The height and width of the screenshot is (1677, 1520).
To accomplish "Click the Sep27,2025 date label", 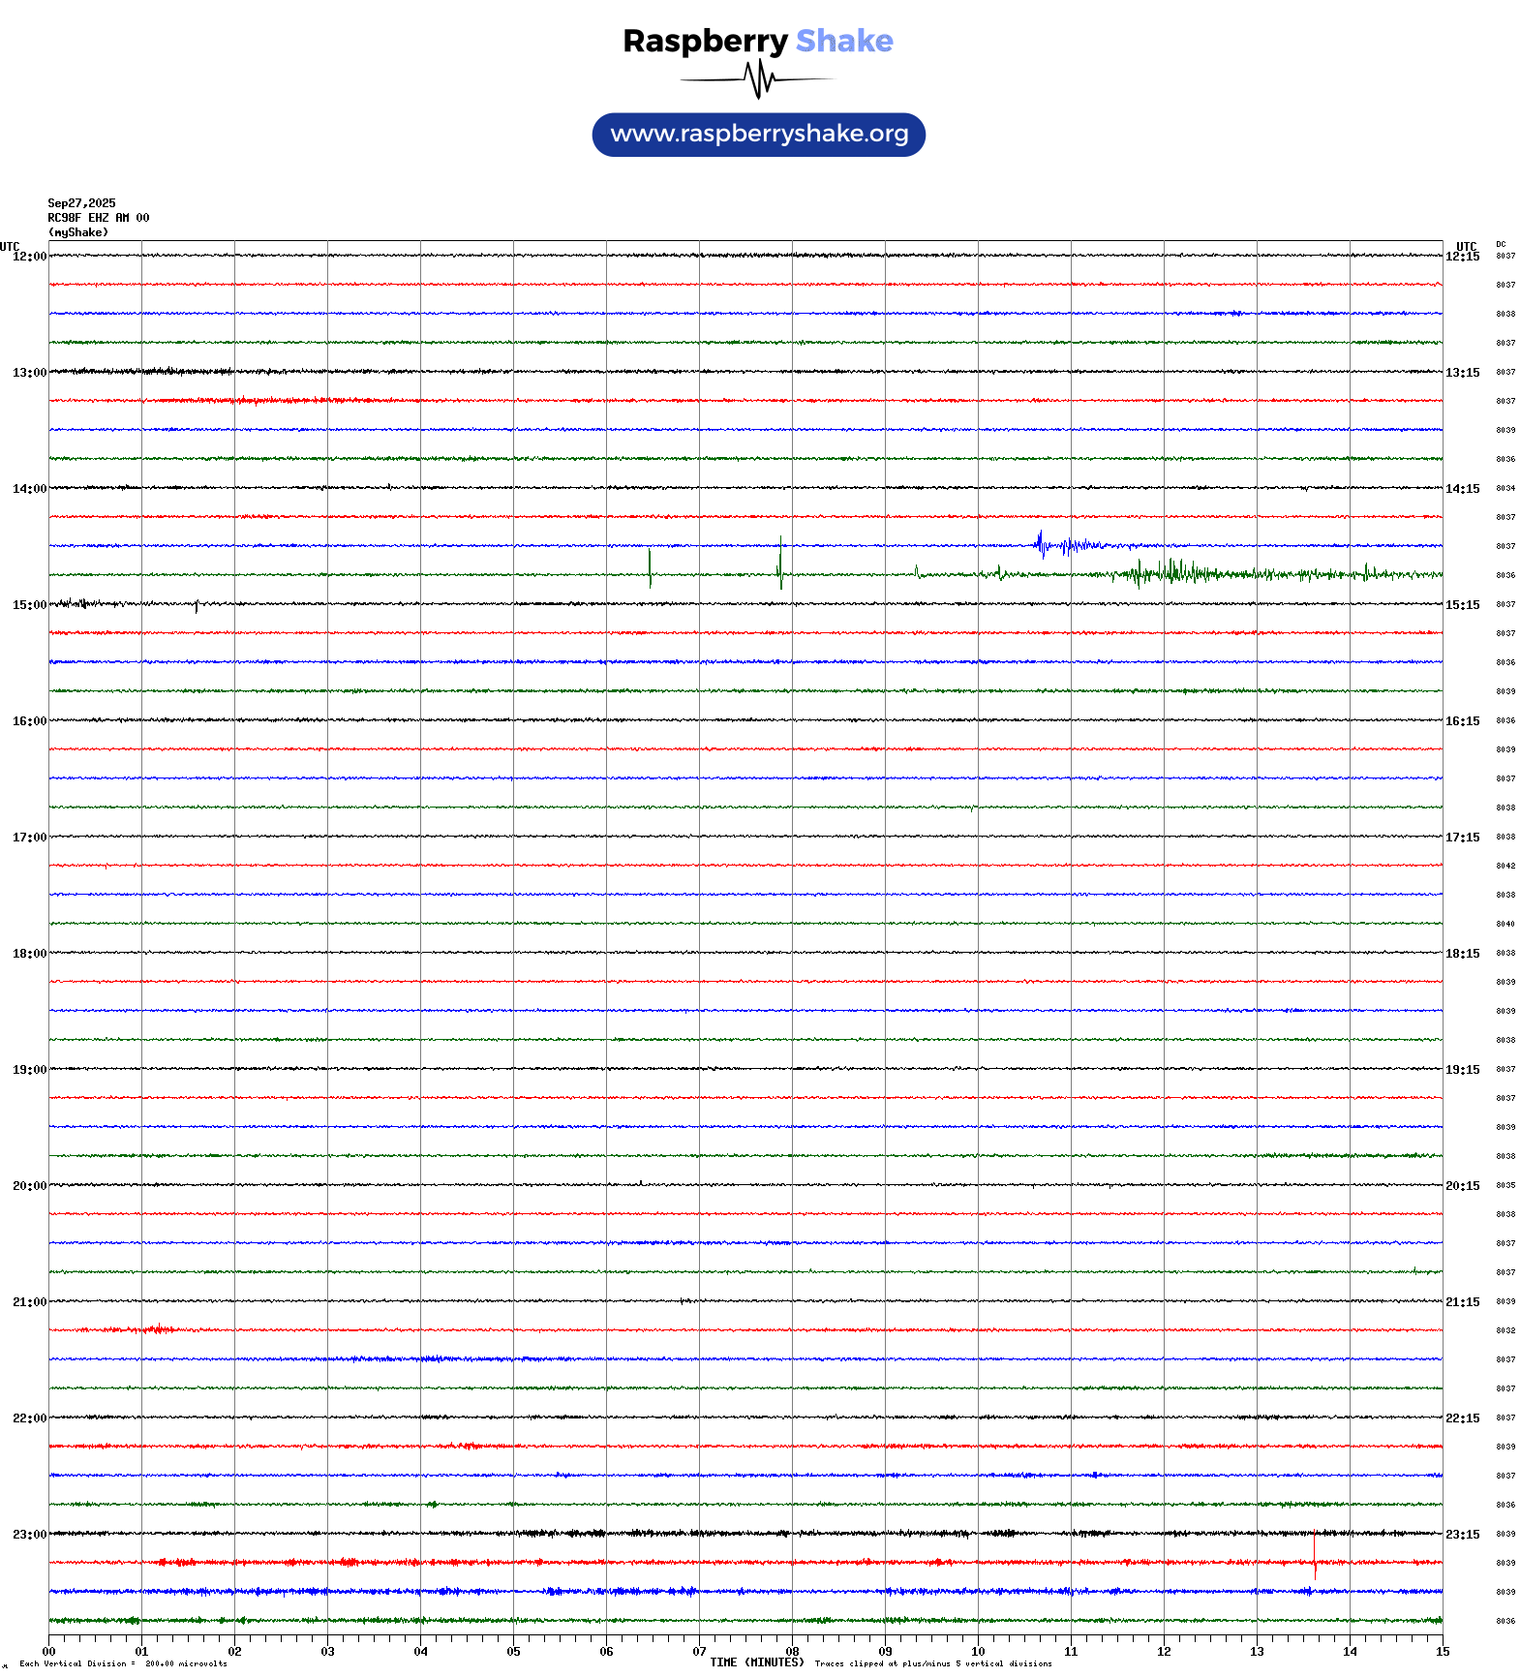I will coord(81,203).
